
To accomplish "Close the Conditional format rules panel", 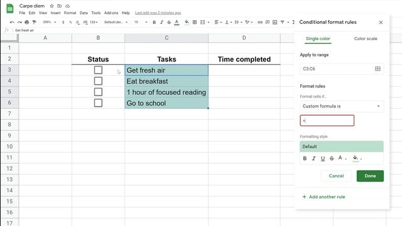I will pos(381,23).
